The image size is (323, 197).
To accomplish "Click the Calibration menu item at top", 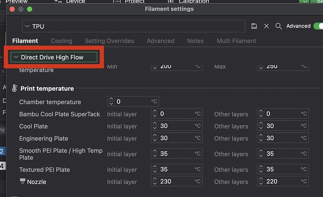I will pyautogui.click(x=194, y=2).
